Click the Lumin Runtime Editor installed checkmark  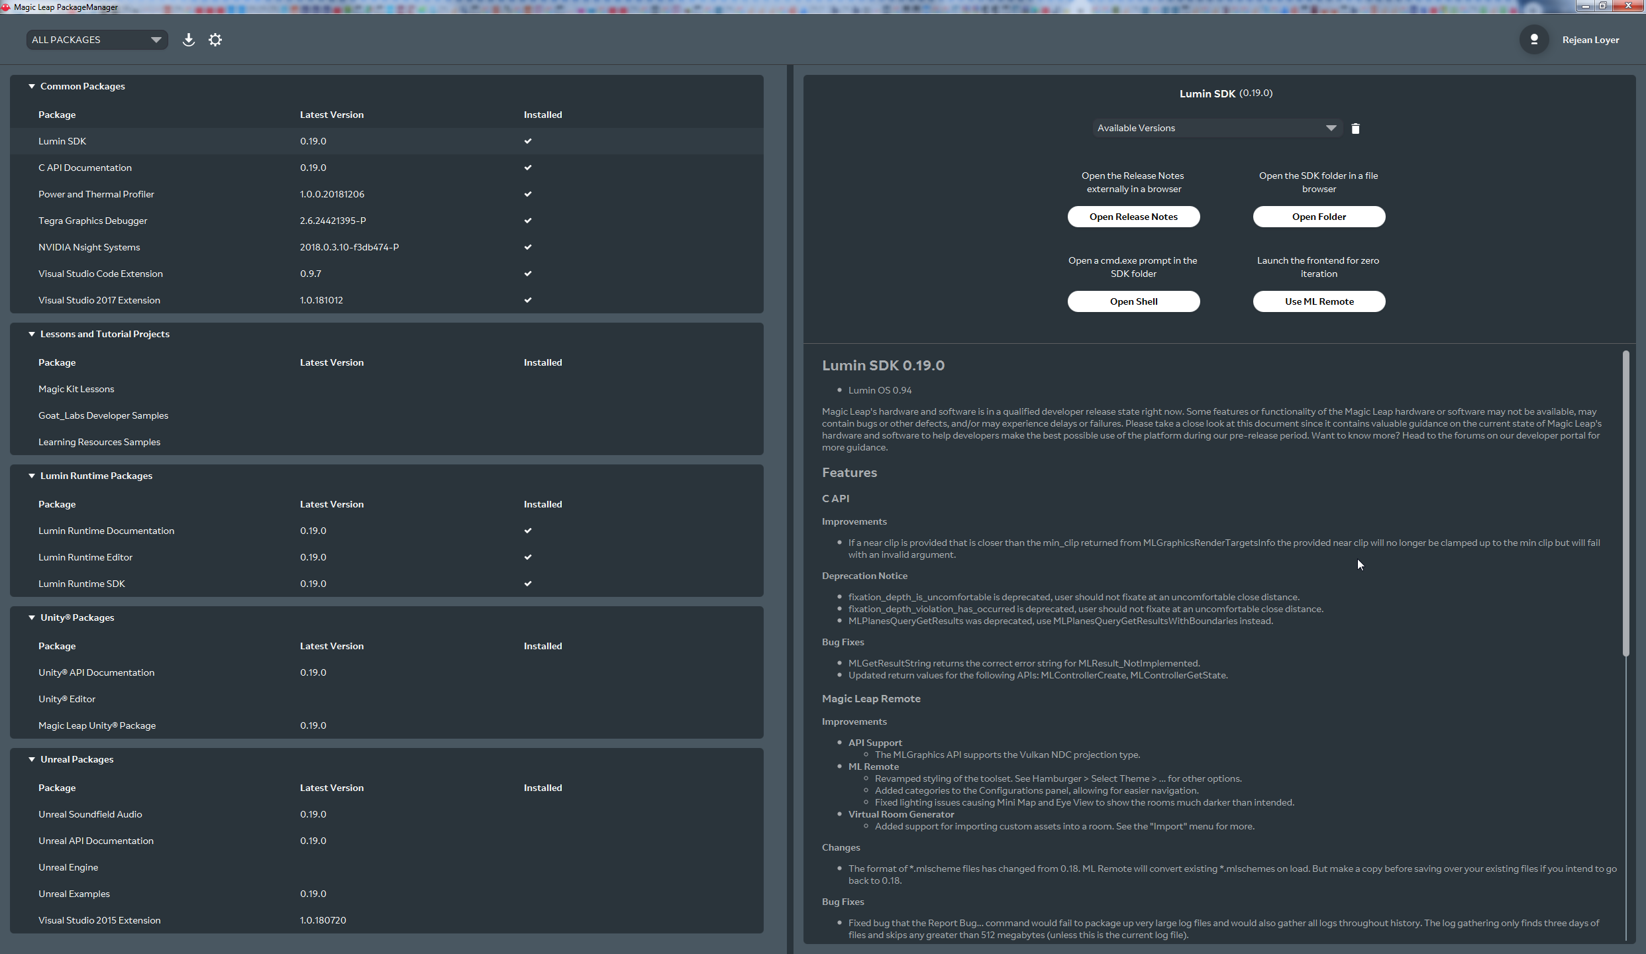[528, 557]
